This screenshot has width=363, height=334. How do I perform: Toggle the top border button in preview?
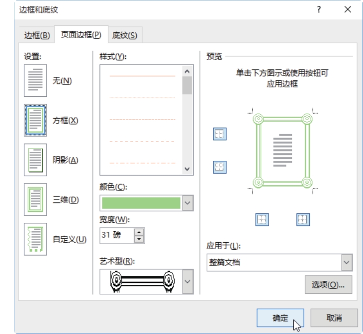pos(220,134)
